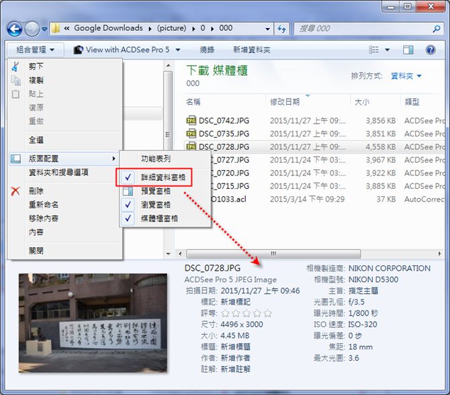
Task: Open the 資料夾 arrange-by dropdown
Action: 406,76
